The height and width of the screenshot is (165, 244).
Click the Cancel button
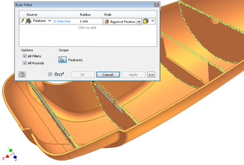[108, 75]
